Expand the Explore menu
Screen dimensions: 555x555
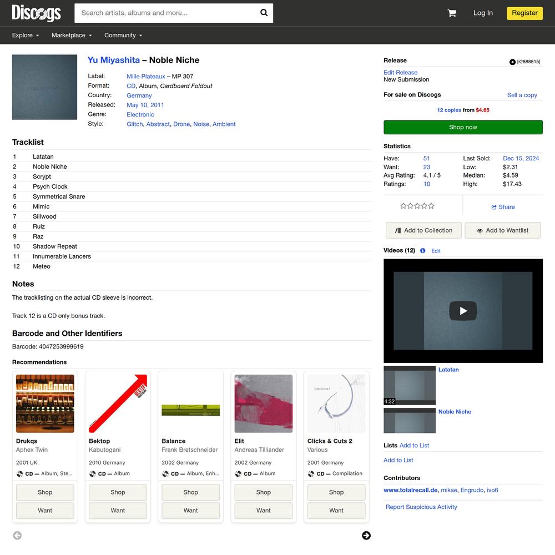pos(26,36)
